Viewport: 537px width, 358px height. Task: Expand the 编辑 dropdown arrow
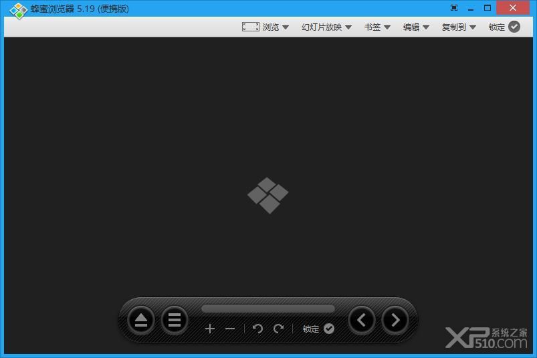pos(426,27)
